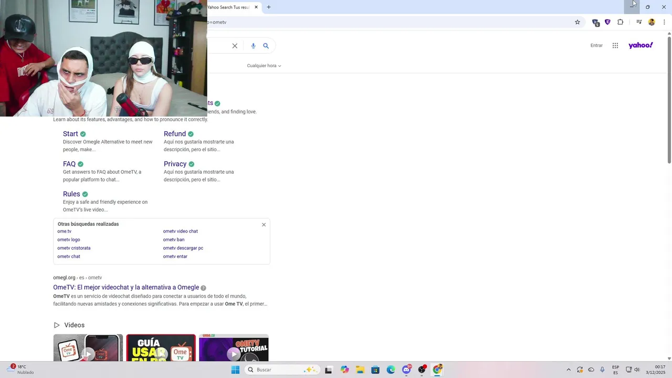Click the taskbar Buscar search box
This screenshot has width=672, height=378.
[x=281, y=370]
